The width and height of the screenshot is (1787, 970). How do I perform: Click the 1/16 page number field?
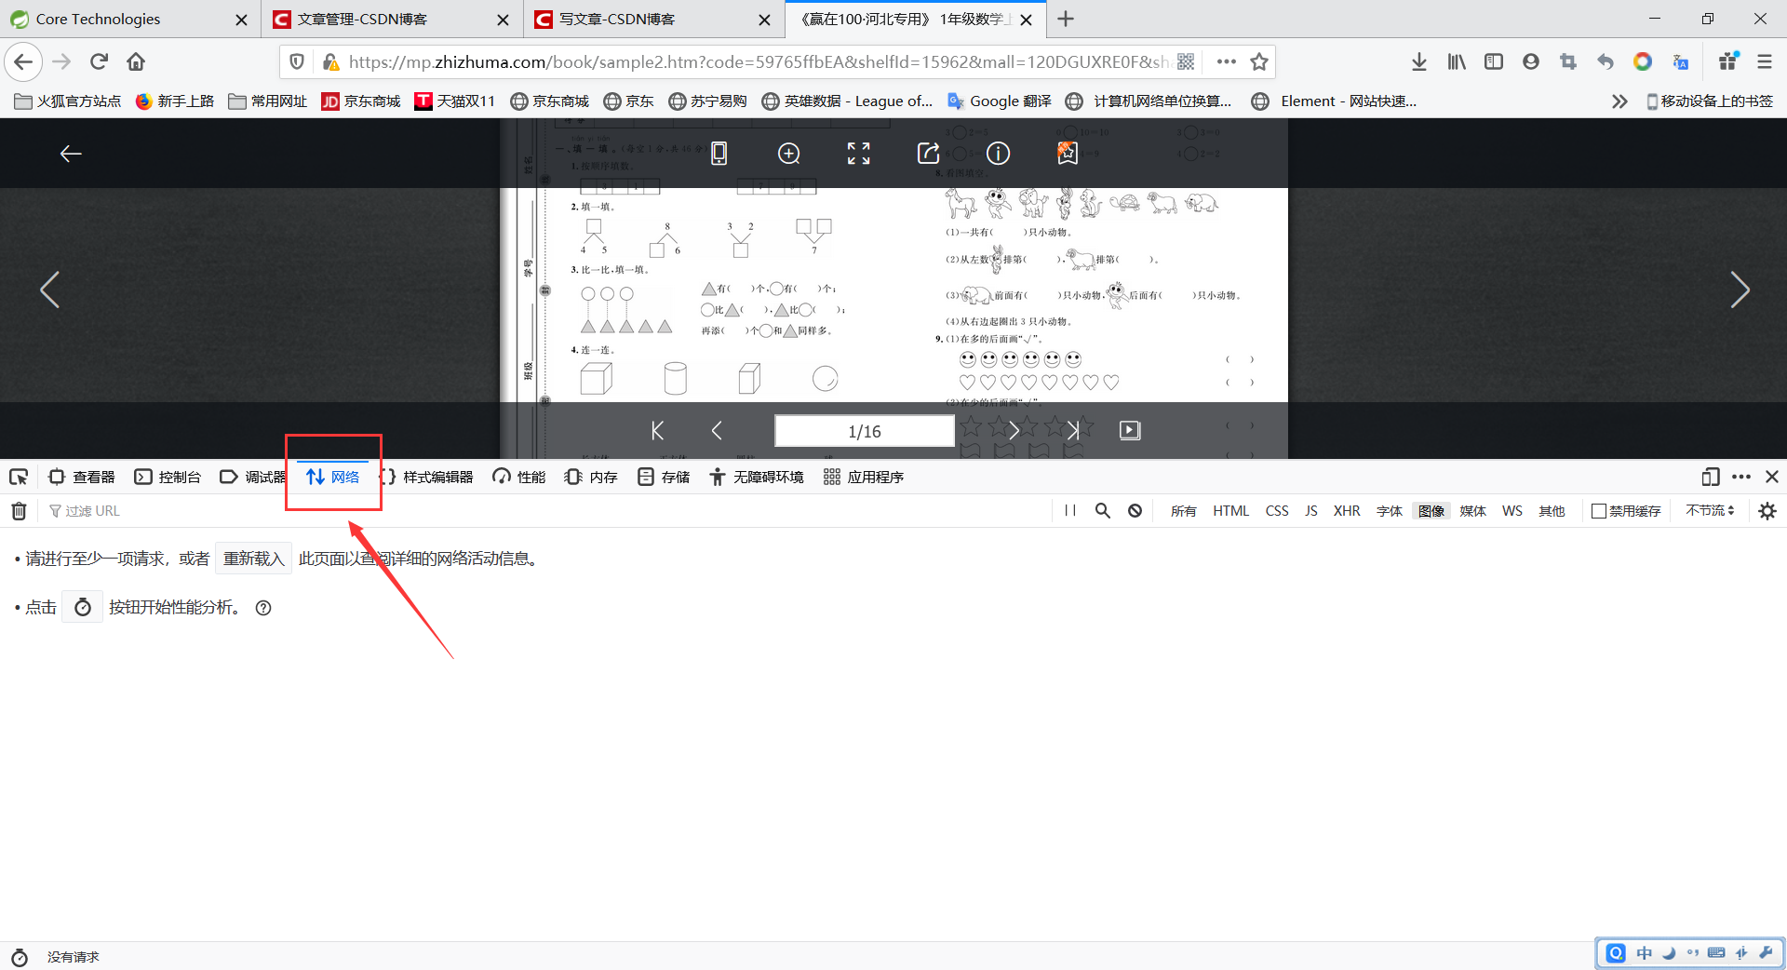click(864, 430)
